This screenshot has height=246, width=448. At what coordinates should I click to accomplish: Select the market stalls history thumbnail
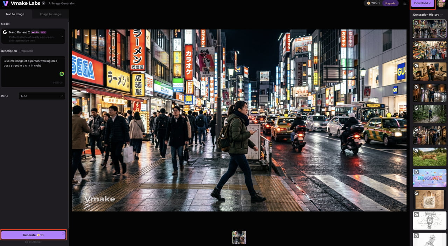tap(429, 50)
